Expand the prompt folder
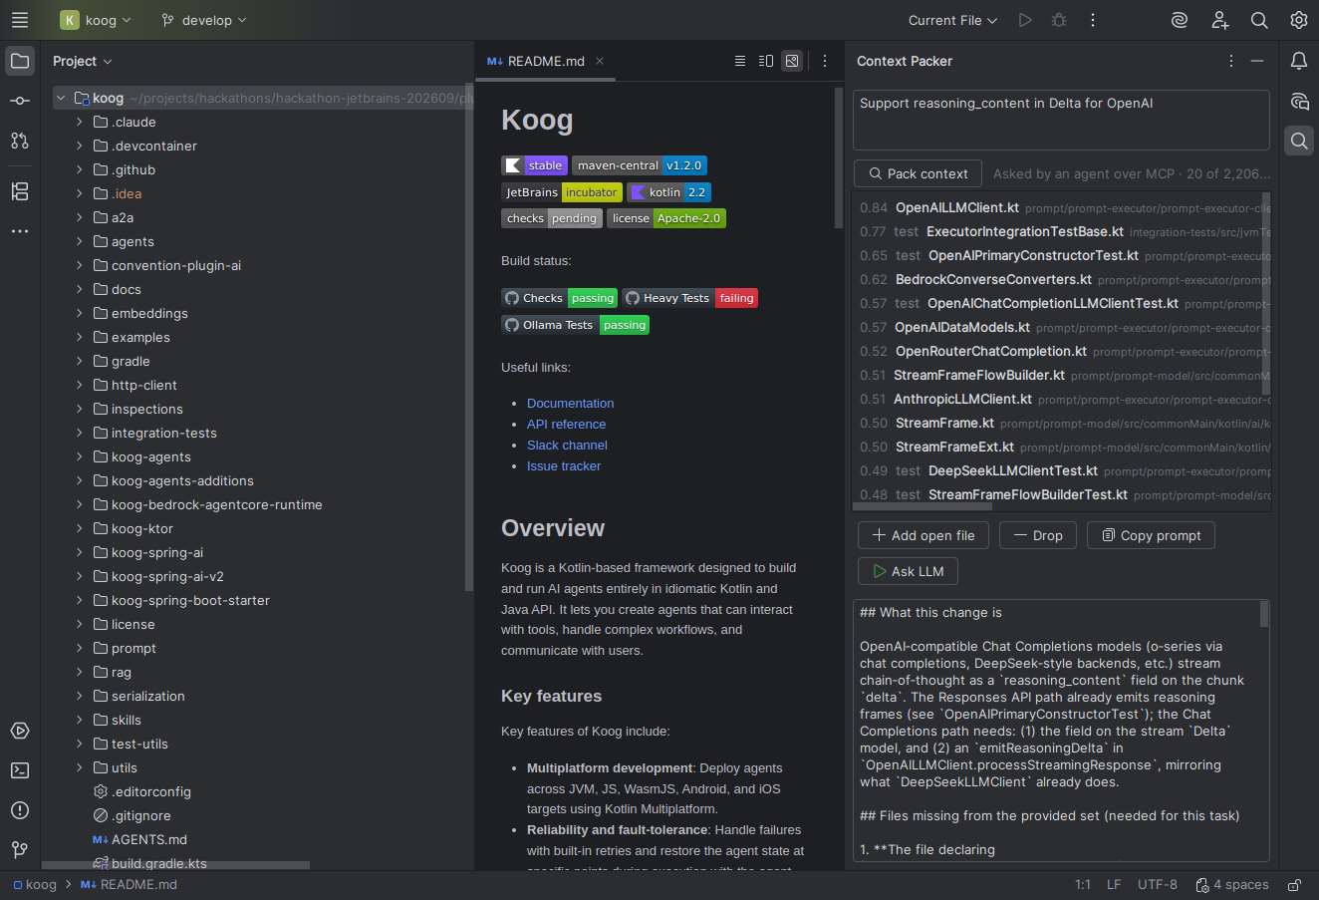 (80, 648)
